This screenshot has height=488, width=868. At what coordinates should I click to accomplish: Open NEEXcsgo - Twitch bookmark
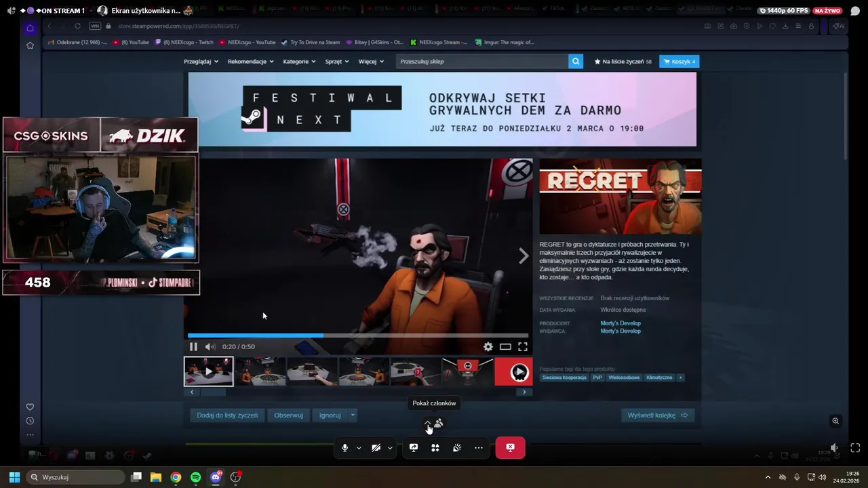[x=184, y=42]
